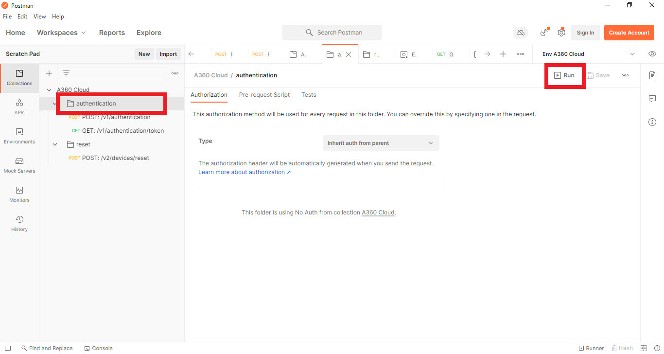
Task: Go to Home
Action: (x=16, y=33)
